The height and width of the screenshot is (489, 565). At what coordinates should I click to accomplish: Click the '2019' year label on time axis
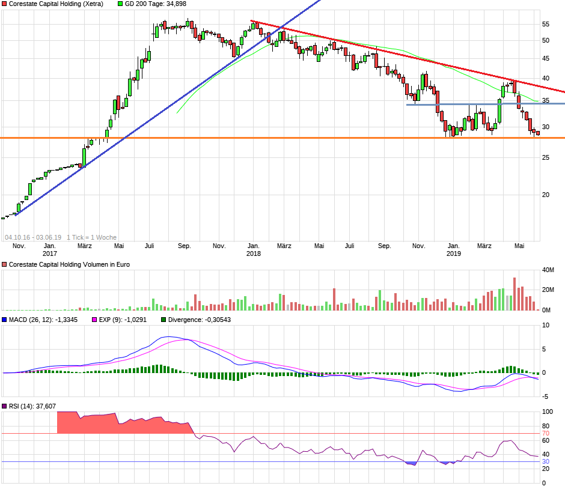click(454, 254)
